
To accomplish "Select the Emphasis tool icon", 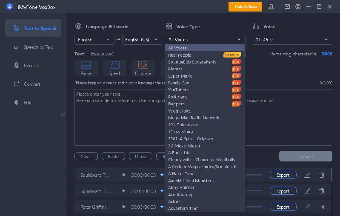I will [143, 68].
